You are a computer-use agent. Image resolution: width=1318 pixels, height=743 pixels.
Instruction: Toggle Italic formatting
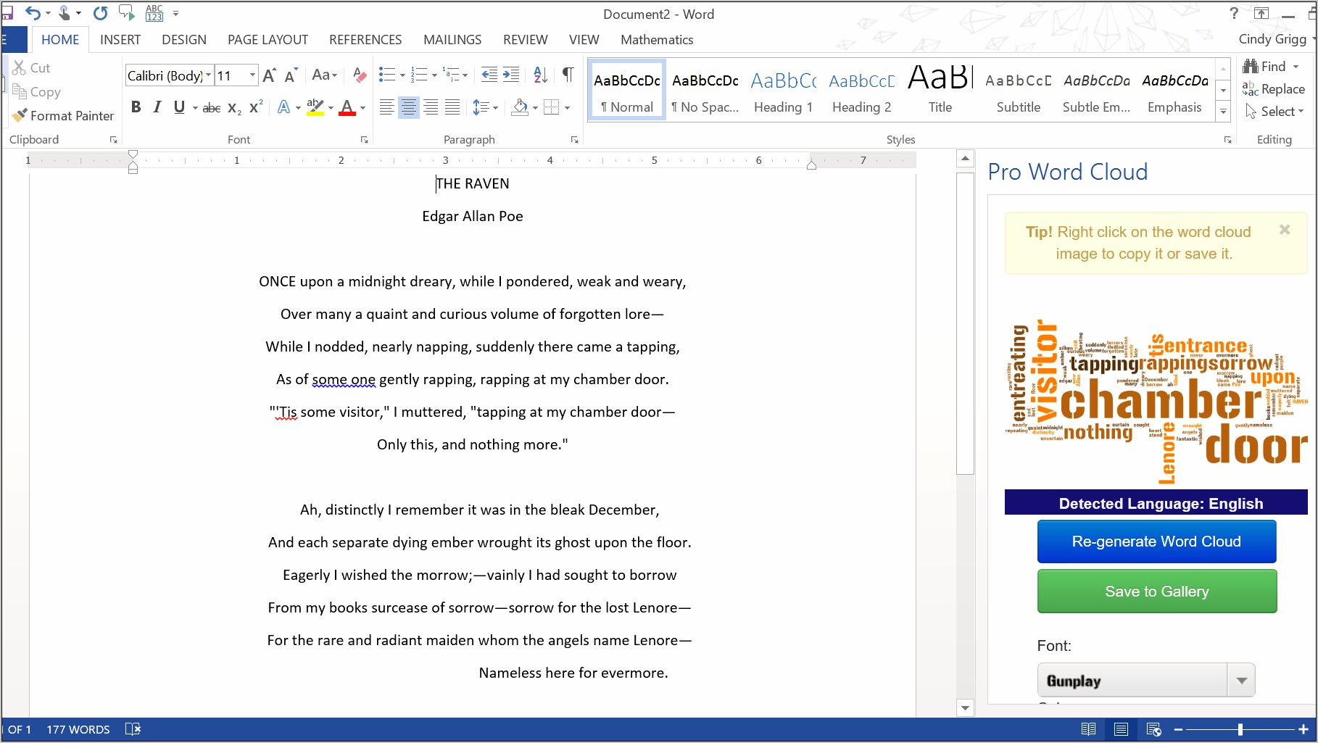tap(157, 107)
